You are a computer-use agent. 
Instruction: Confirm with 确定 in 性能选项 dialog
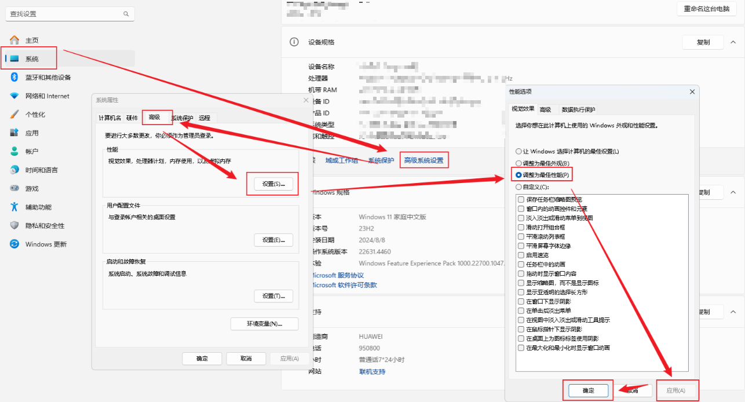588,390
